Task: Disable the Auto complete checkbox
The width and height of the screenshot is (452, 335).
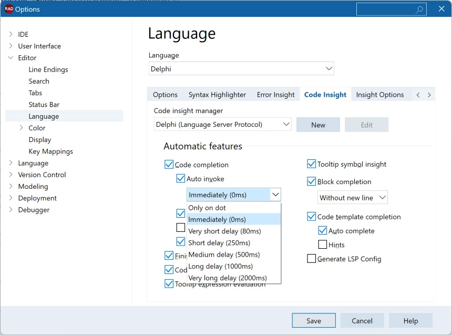Action: coord(323,231)
